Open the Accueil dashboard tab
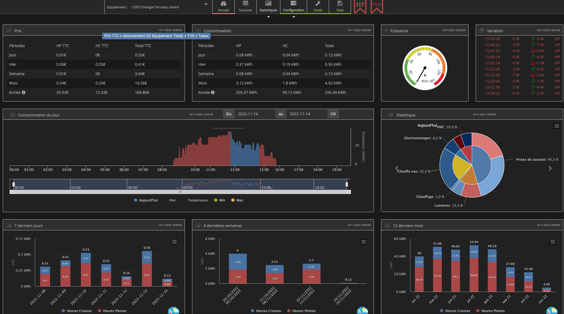 click(223, 7)
